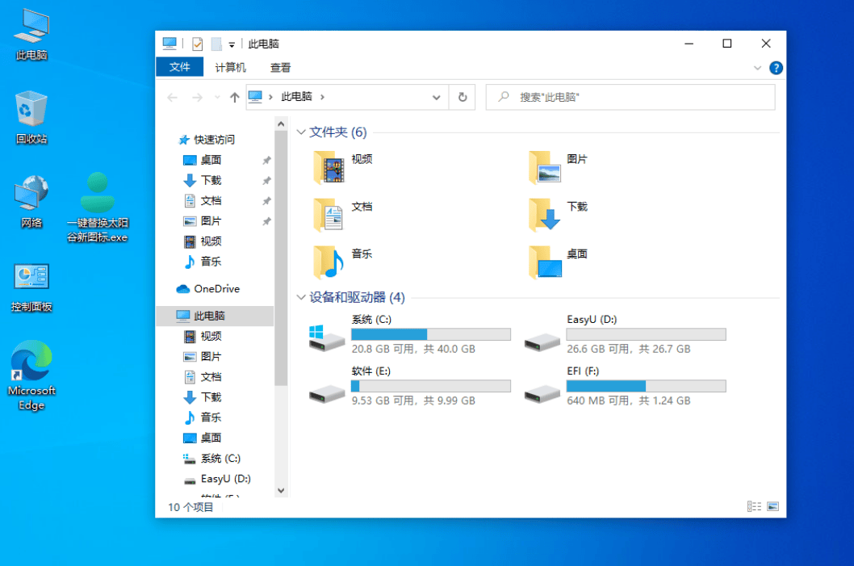Open the 文件 menu tab

179,68
